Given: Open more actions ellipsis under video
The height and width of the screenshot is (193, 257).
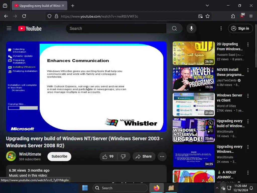Looking at the screenshot, I should (x=162, y=156).
